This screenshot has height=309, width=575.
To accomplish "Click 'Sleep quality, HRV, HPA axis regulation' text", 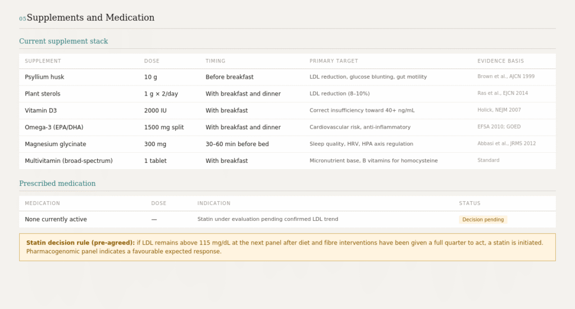I will coord(361,144).
